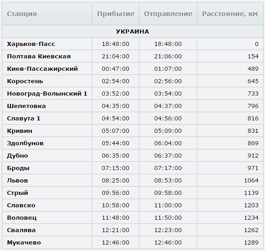Click station name Харьков-Пасс

pos(31,44)
